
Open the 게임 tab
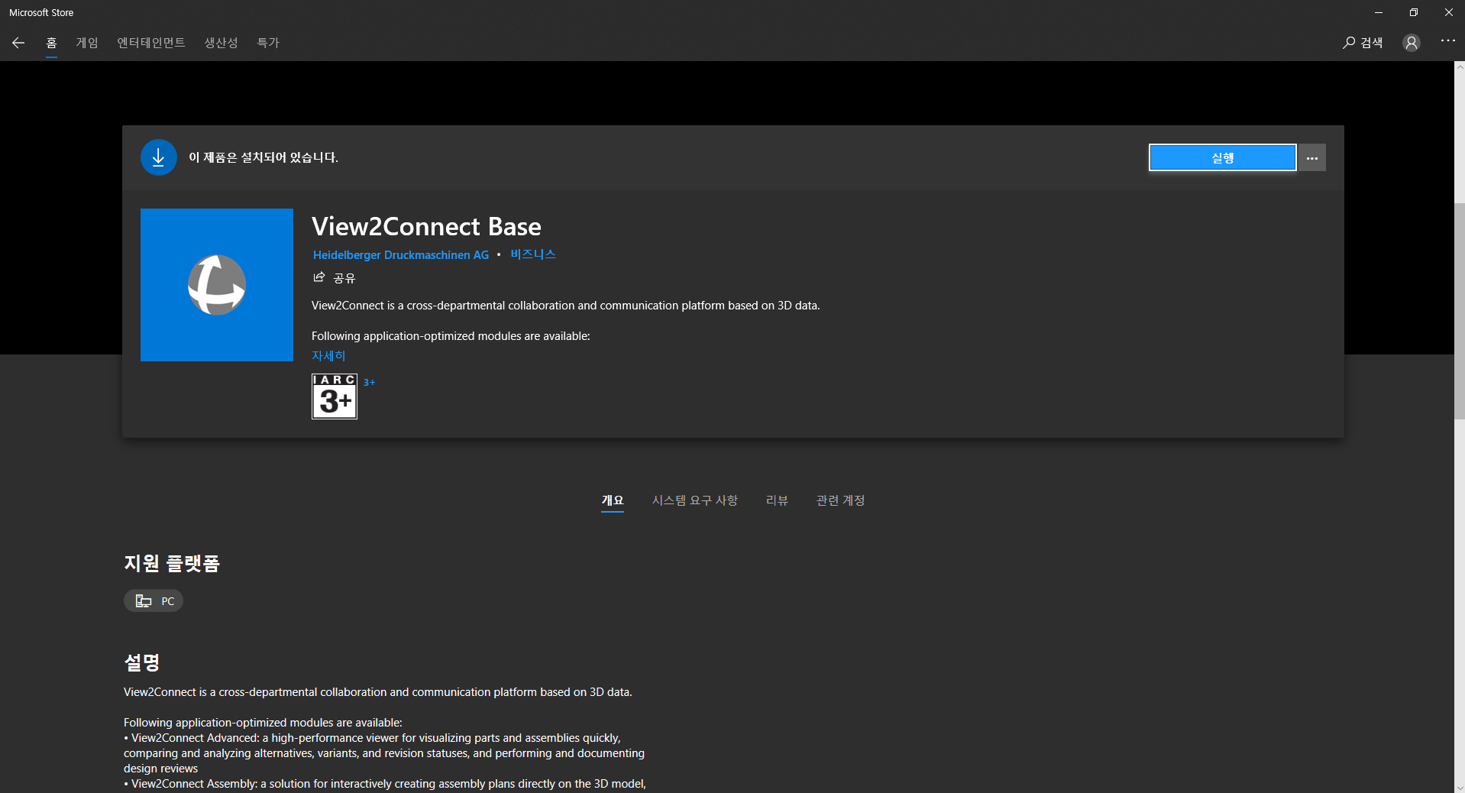coord(87,43)
